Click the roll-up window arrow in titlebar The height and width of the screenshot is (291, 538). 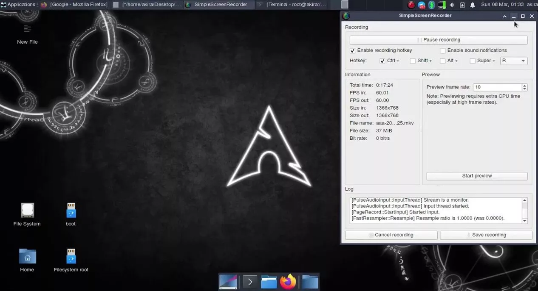tap(504, 16)
